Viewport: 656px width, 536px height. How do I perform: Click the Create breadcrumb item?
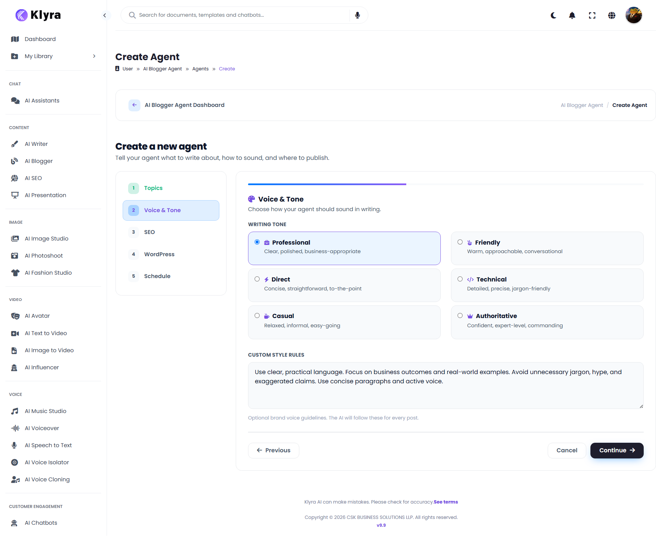click(227, 69)
